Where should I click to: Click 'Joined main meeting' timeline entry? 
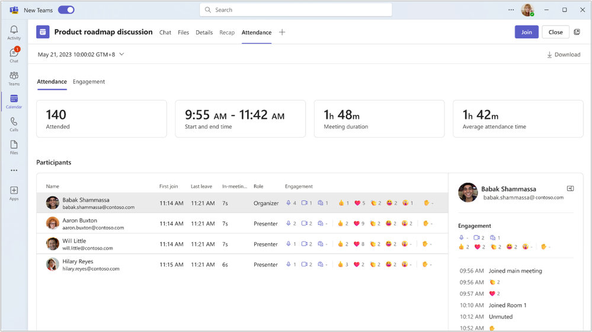(x=516, y=271)
